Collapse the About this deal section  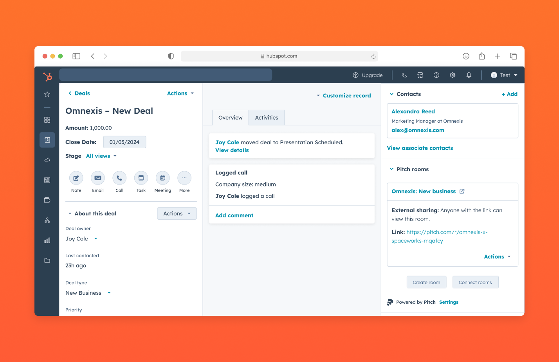70,213
